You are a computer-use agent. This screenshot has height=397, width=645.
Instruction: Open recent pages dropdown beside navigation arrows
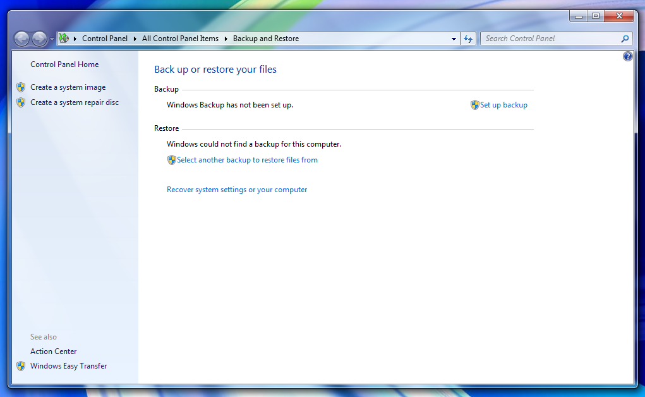click(52, 39)
